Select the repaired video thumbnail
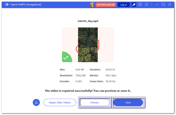 coord(88,45)
